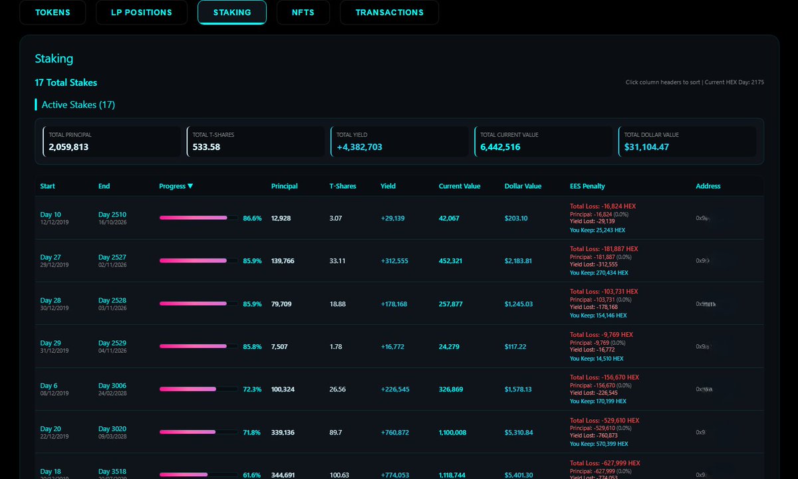
Task: Click Day 2527 end cell
Action: click(112, 260)
